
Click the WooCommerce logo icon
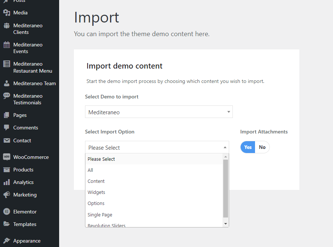click(7, 157)
